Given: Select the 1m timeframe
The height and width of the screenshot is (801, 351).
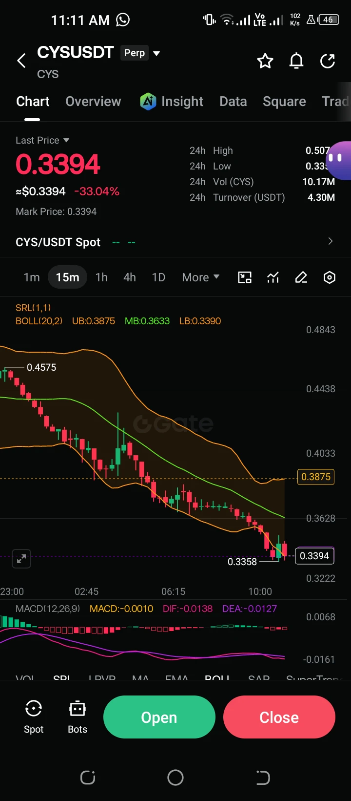Looking at the screenshot, I should (x=32, y=277).
